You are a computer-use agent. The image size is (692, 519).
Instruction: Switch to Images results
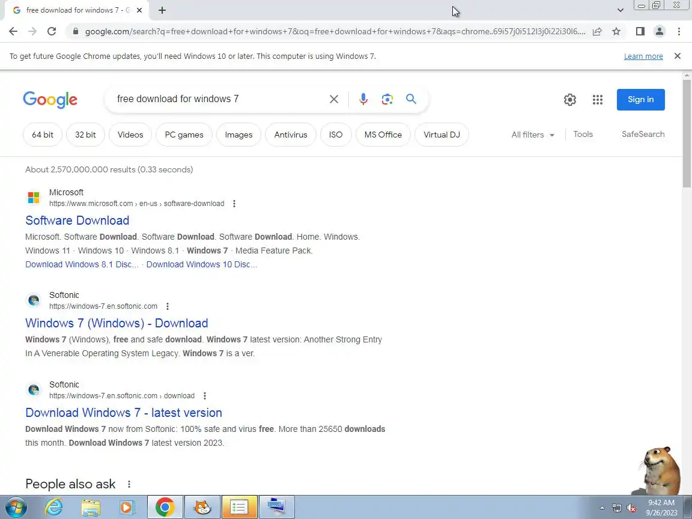coord(238,135)
